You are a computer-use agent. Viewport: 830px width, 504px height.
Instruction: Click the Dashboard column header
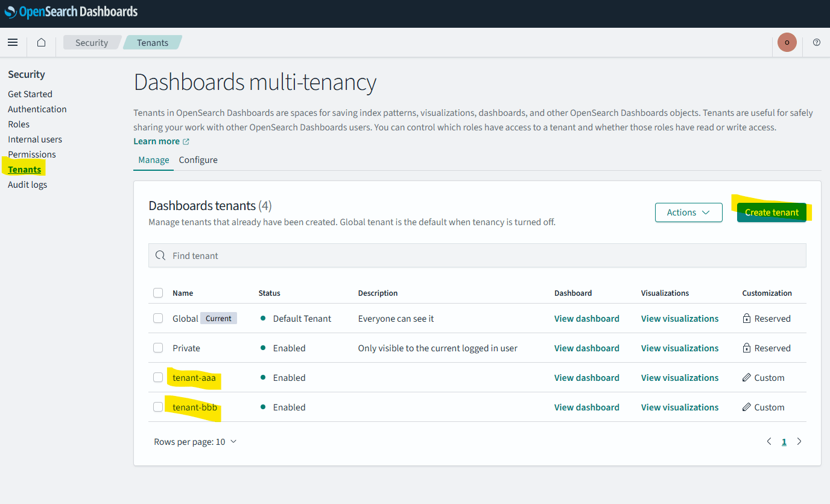(x=573, y=293)
